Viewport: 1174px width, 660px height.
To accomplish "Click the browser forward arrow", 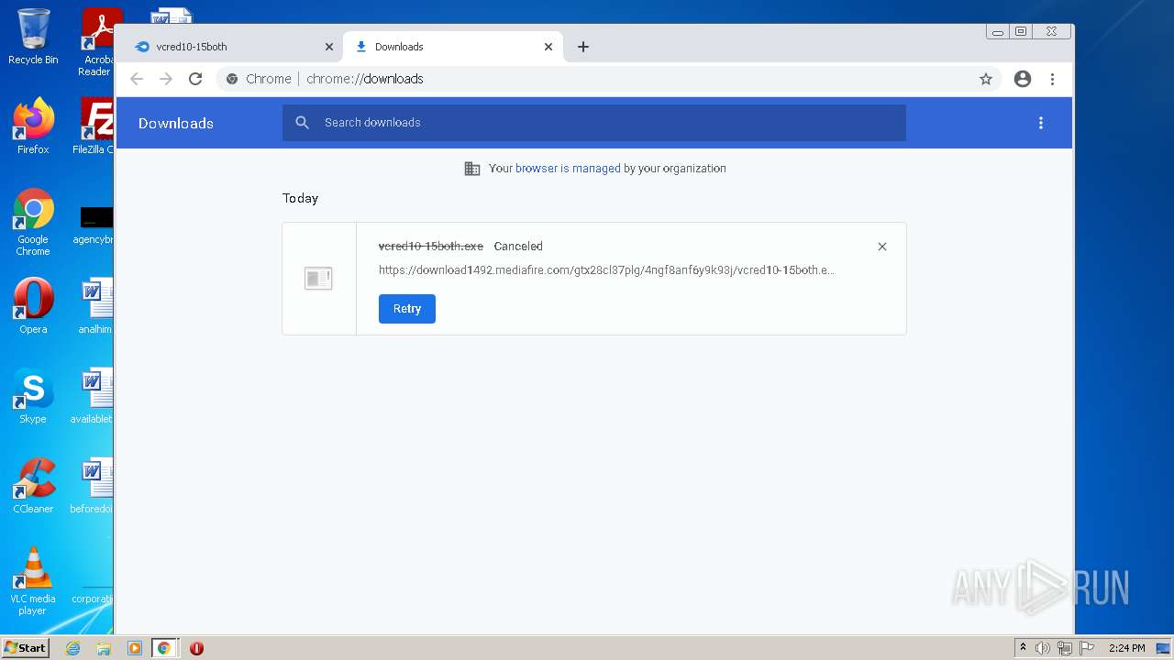I will (166, 79).
